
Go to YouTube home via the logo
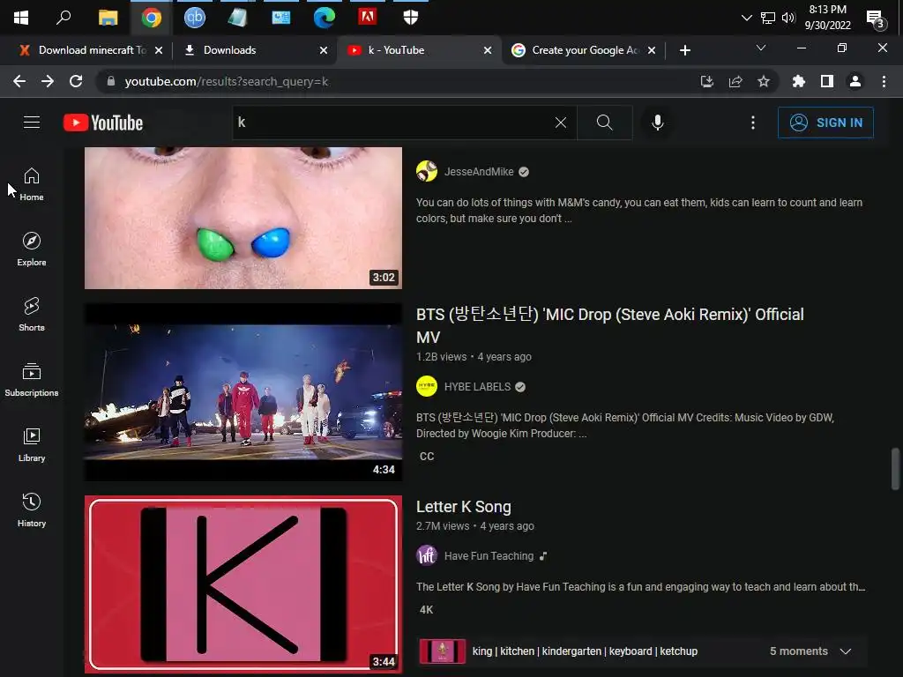103,123
